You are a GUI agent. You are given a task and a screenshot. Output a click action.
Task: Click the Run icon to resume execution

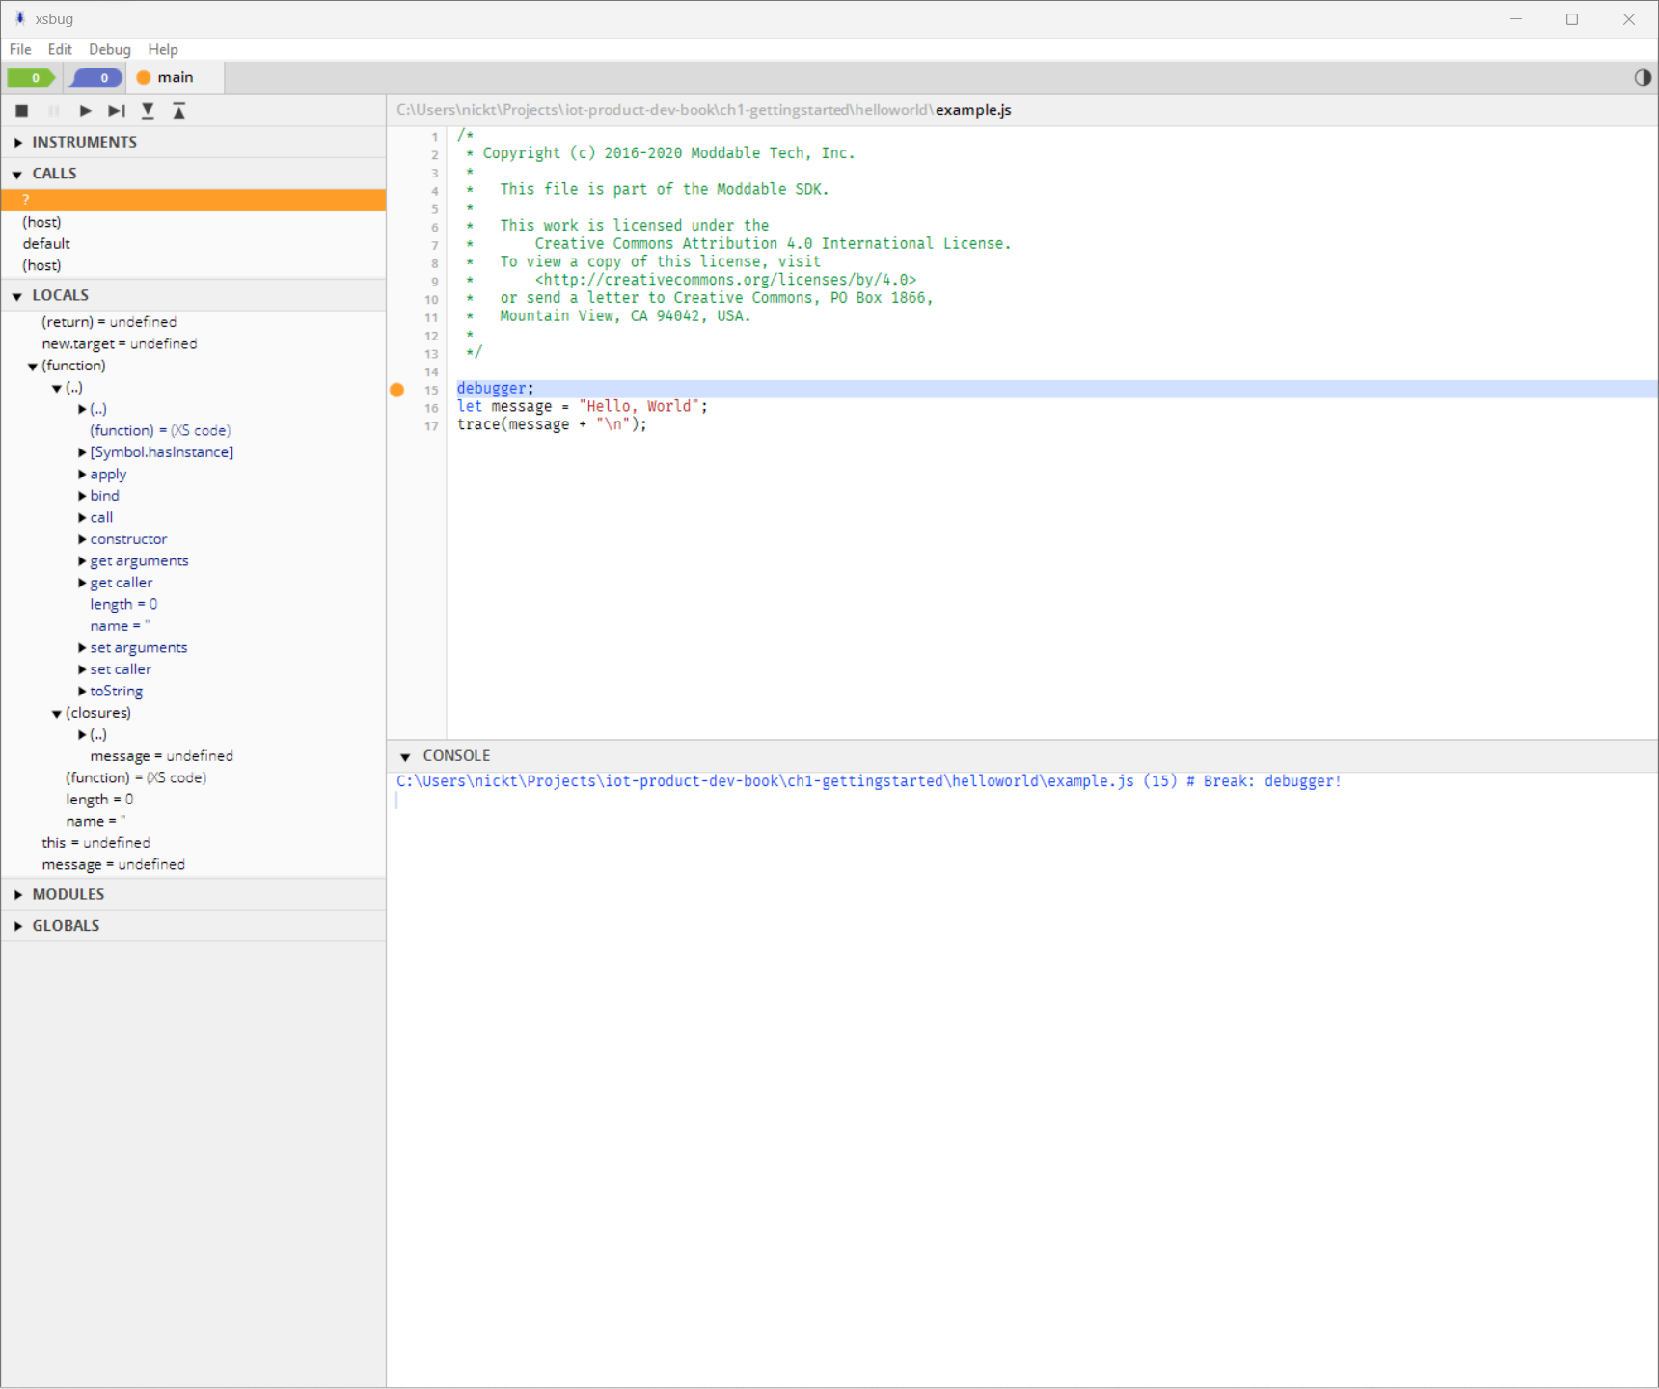coord(85,111)
